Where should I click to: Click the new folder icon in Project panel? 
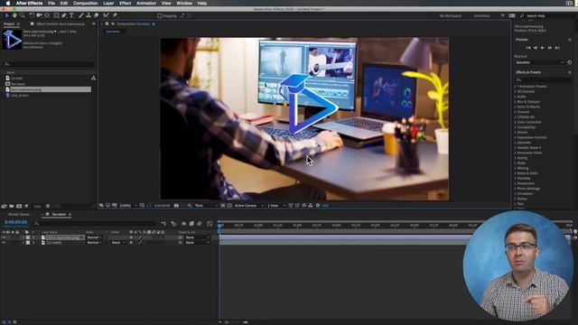[x=12, y=206]
